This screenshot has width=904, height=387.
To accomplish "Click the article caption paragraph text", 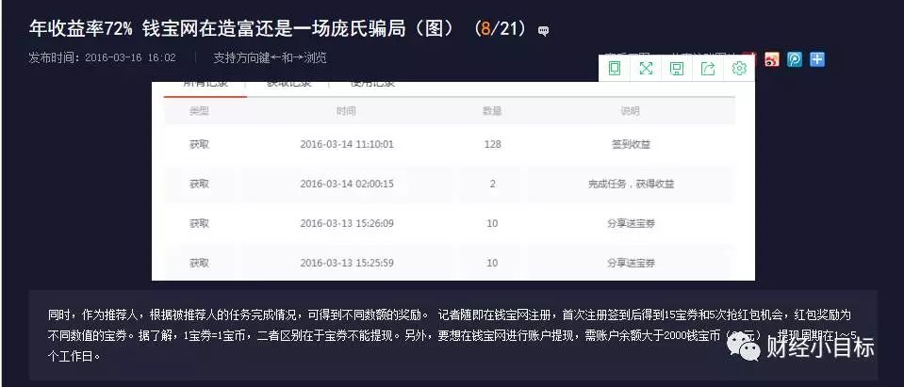I will (452, 336).
